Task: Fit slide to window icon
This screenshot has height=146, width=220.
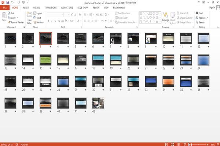Action: (218, 145)
